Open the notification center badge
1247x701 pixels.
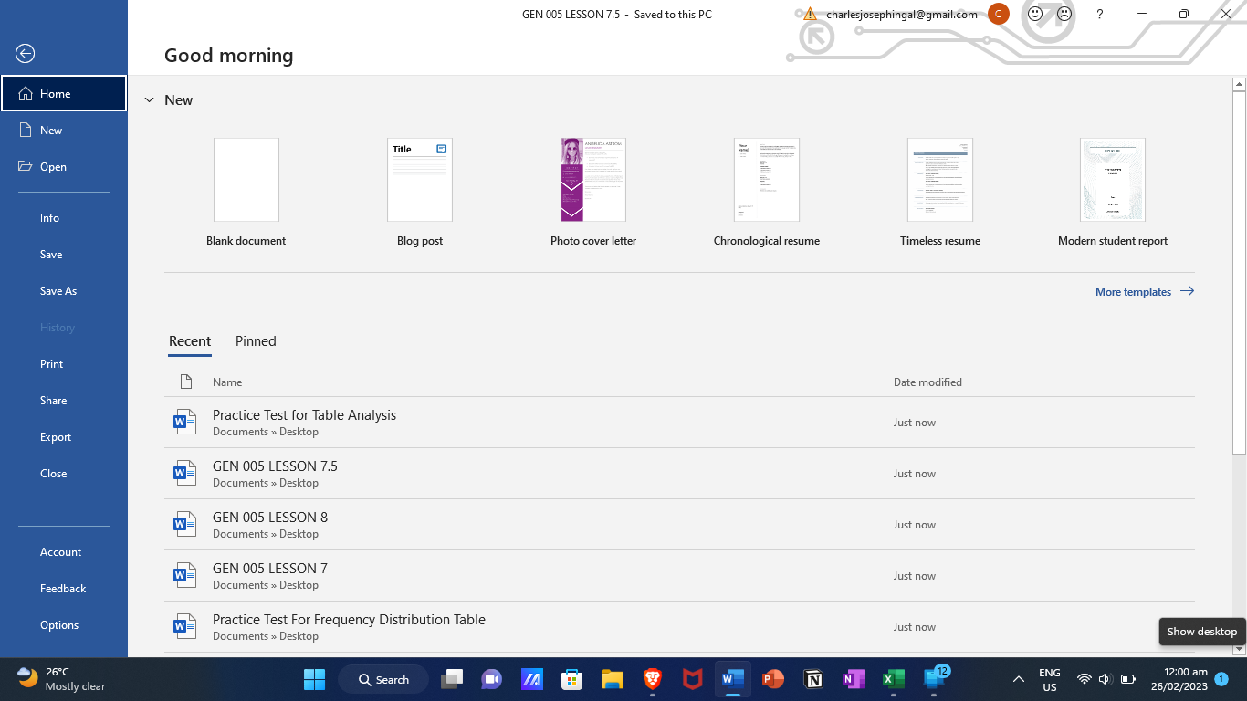1221,679
